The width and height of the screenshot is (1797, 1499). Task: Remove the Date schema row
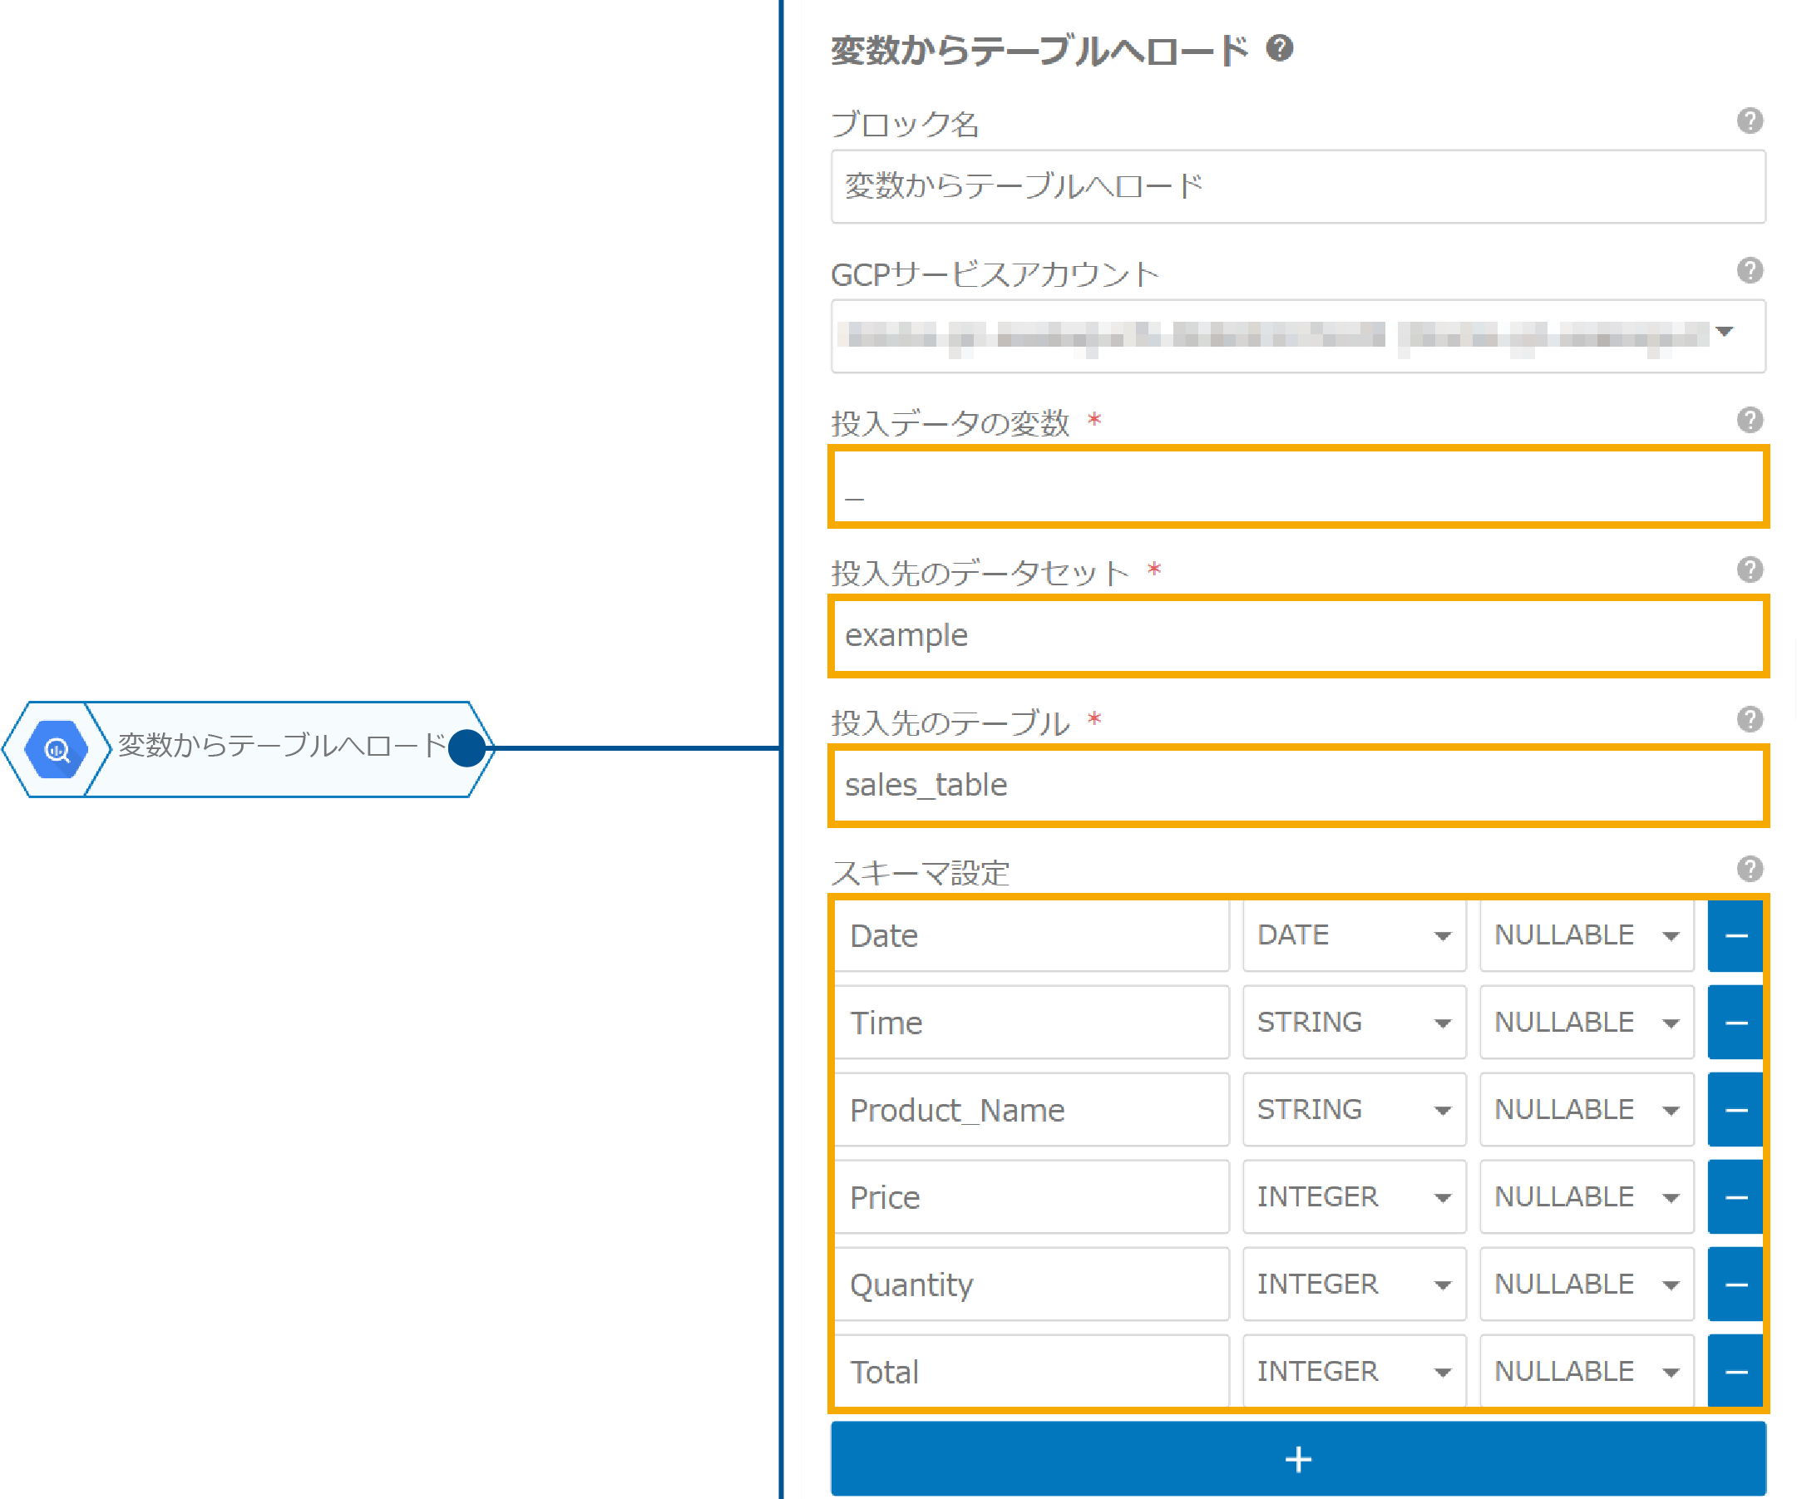1735,936
